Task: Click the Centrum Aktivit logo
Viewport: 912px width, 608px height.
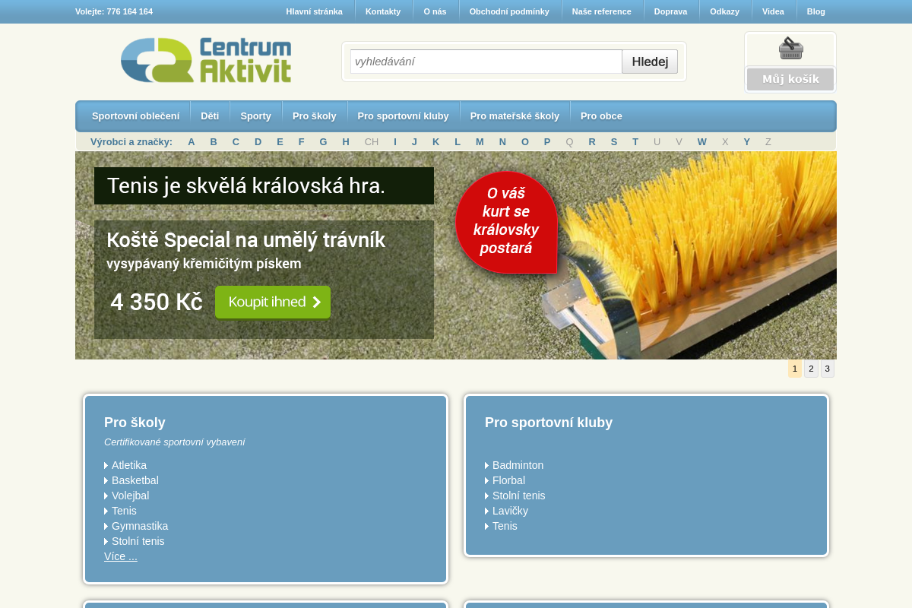Action: (205, 59)
